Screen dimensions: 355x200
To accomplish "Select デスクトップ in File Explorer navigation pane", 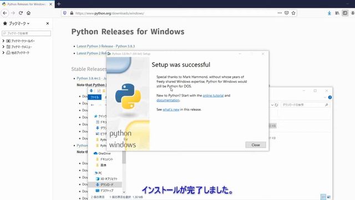I will click(x=104, y=191).
